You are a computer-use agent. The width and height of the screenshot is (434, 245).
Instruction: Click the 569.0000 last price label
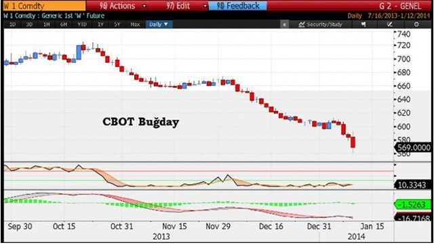[x=414, y=148]
